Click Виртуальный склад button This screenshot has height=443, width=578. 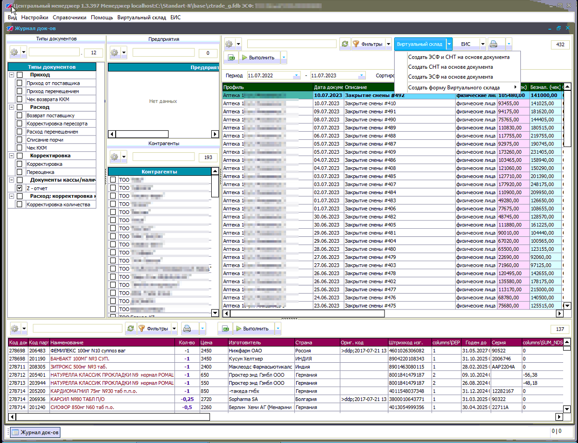tap(420, 44)
